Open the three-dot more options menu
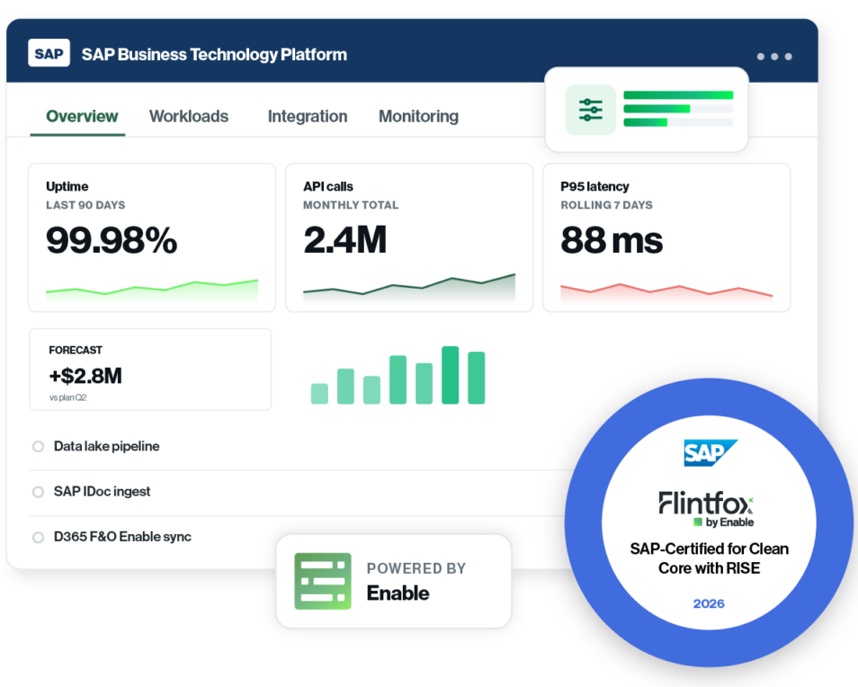Image resolution: width=858 pixels, height=687 pixels. (774, 57)
